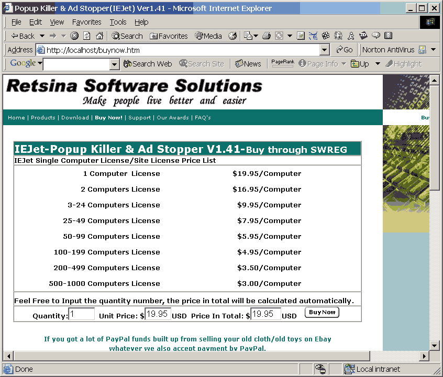Screen dimensions: 443x377
Task: Open the Our Awards link
Action: (x=173, y=118)
